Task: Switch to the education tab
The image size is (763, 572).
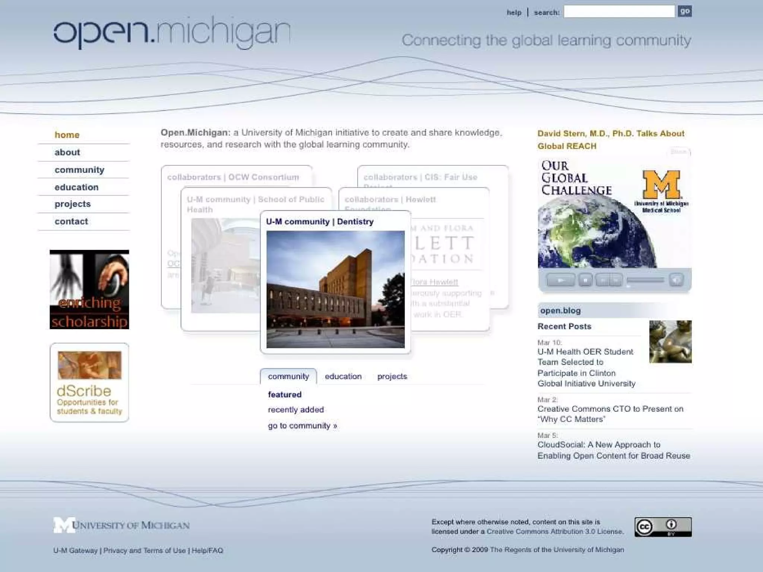Action: (x=343, y=376)
